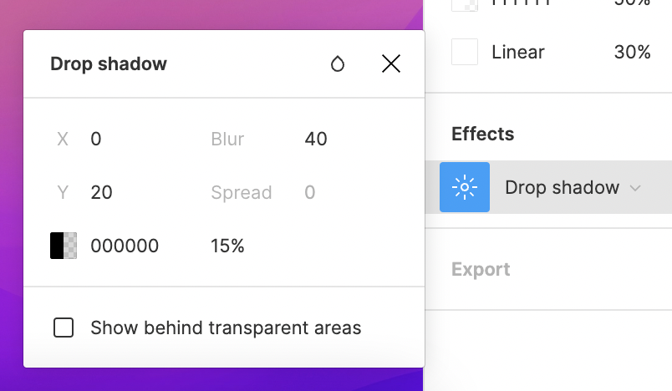Toggle Show behind transparent areas checkbox
Image resolution: width=672 pixels, height=391 pixels.
click(x=64, y=328)
